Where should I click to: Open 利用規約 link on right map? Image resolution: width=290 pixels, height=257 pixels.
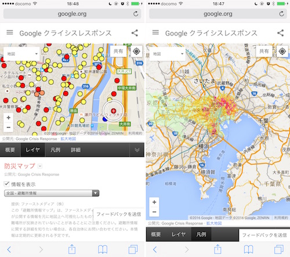tap(281, 218)
